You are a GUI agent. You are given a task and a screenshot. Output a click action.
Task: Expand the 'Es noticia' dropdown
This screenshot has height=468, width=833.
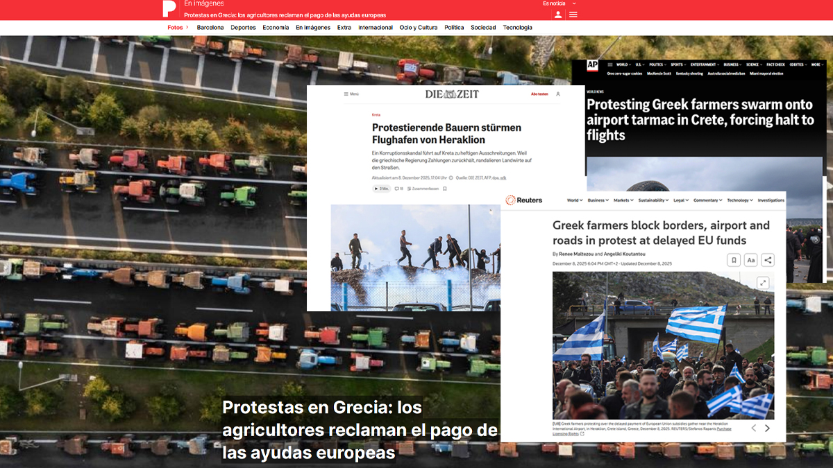point(559,3)
